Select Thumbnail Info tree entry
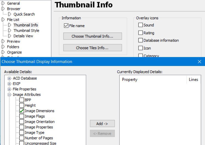 [26, 25]
